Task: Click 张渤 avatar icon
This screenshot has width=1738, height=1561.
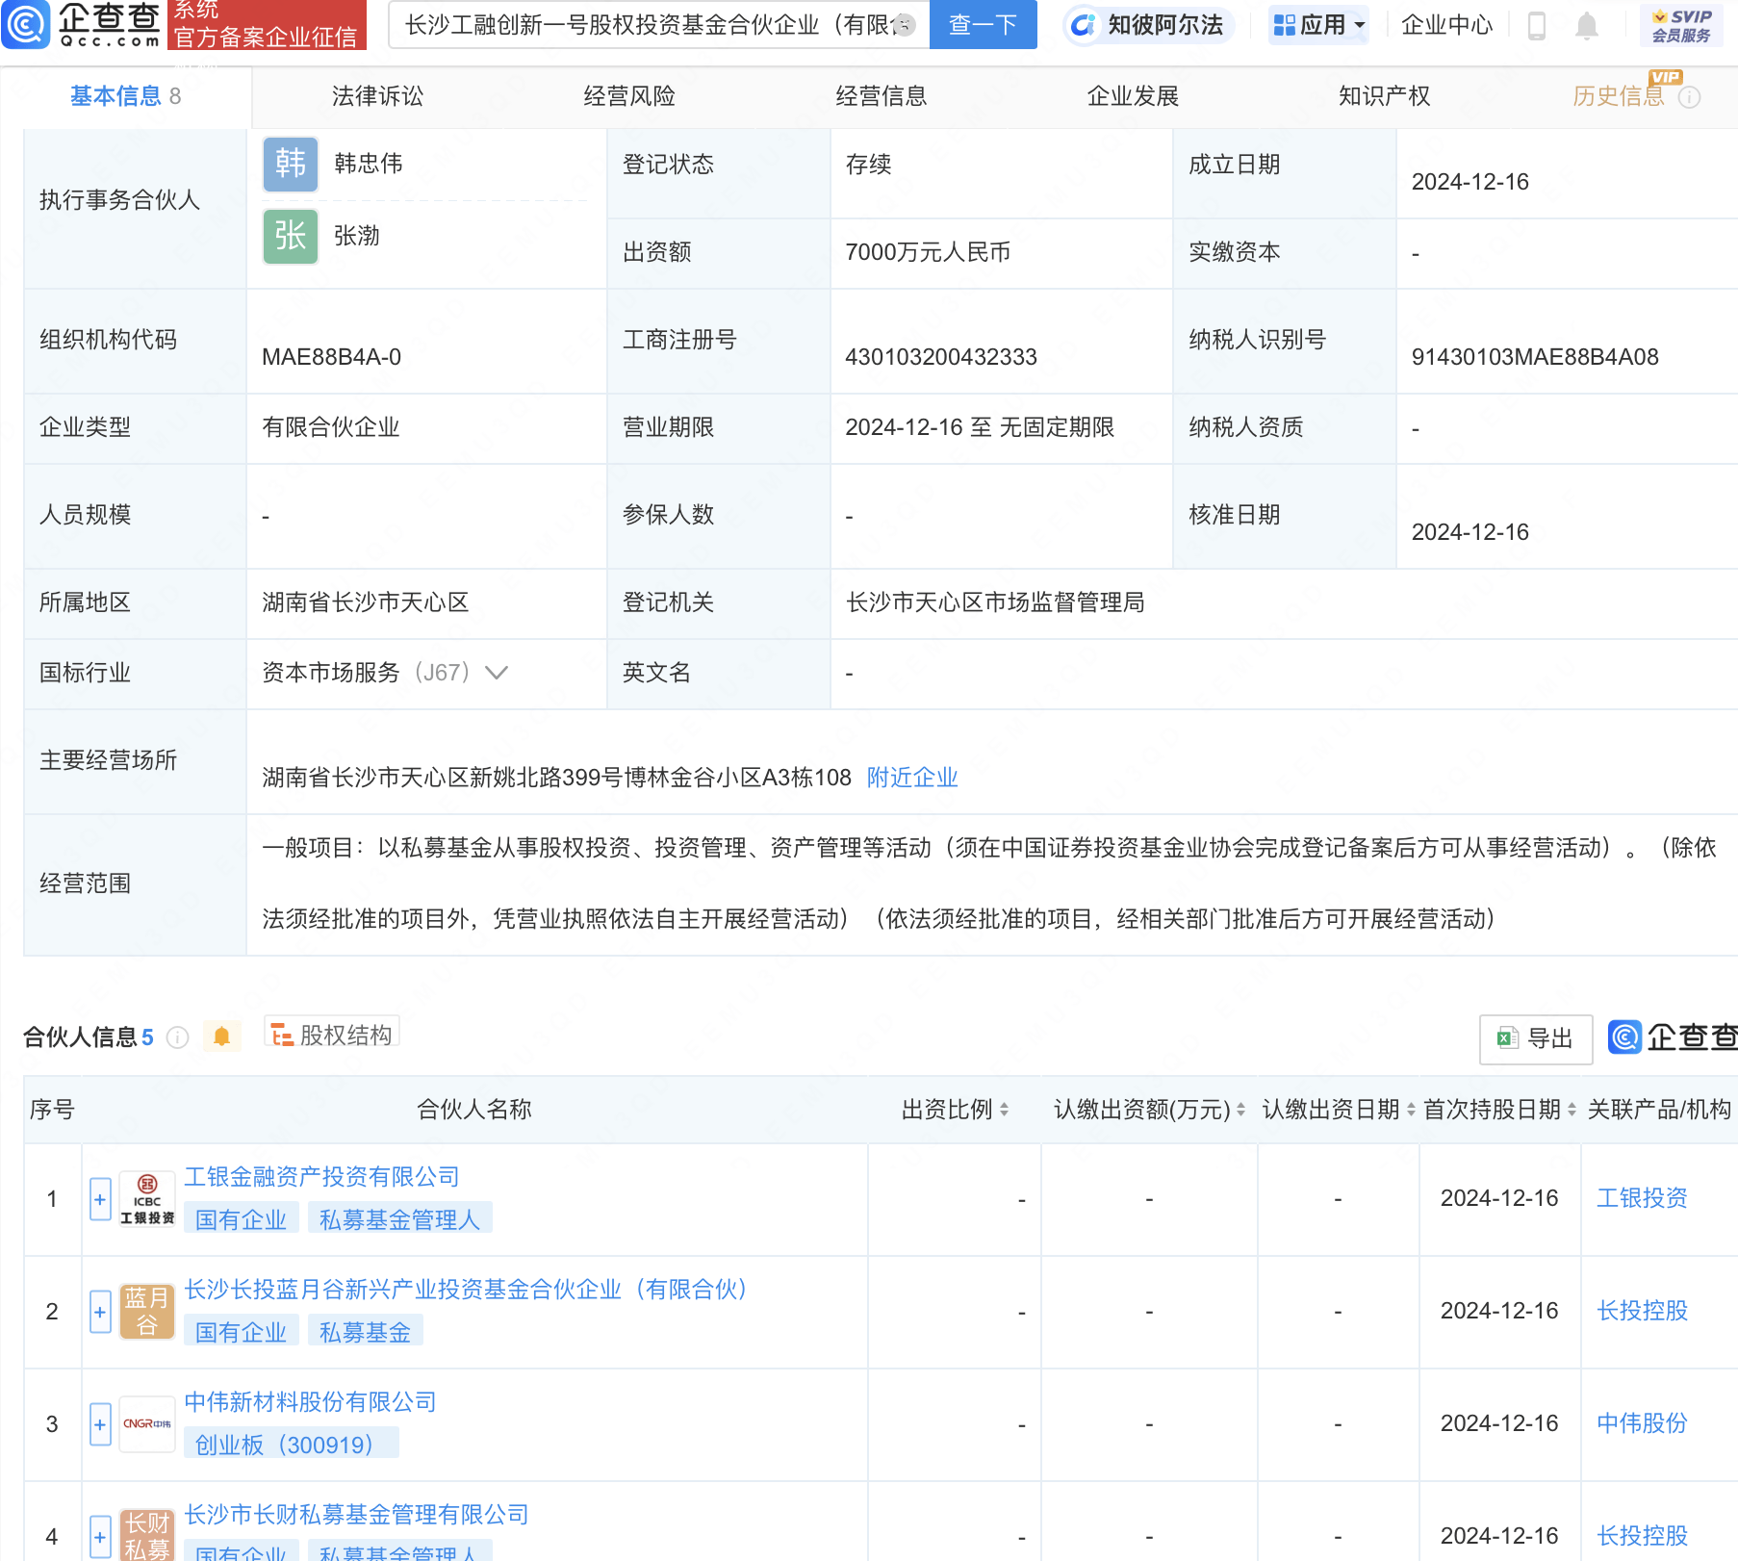Action: pos(291,237)
